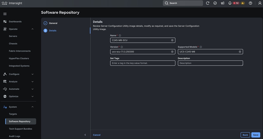
Task: Go to Dashboards
Action: (x=15, y=21)
